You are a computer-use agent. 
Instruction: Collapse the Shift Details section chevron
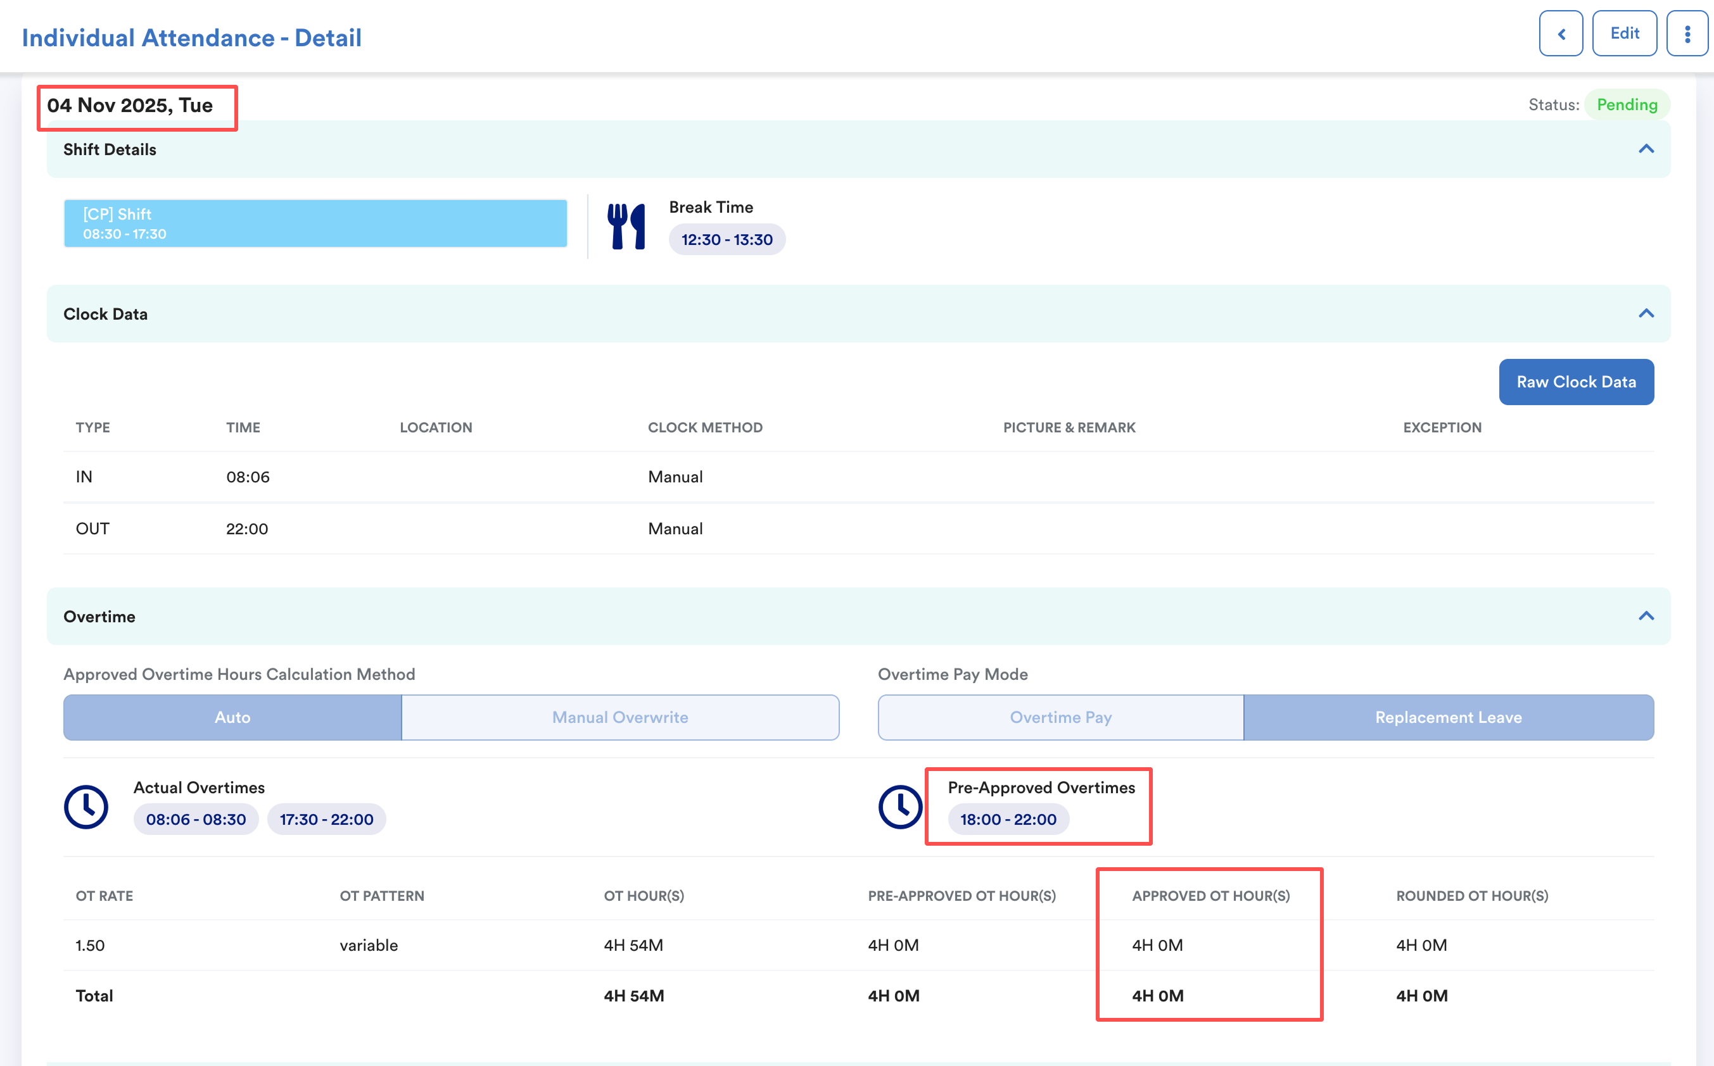click(x=1646, y=149)
